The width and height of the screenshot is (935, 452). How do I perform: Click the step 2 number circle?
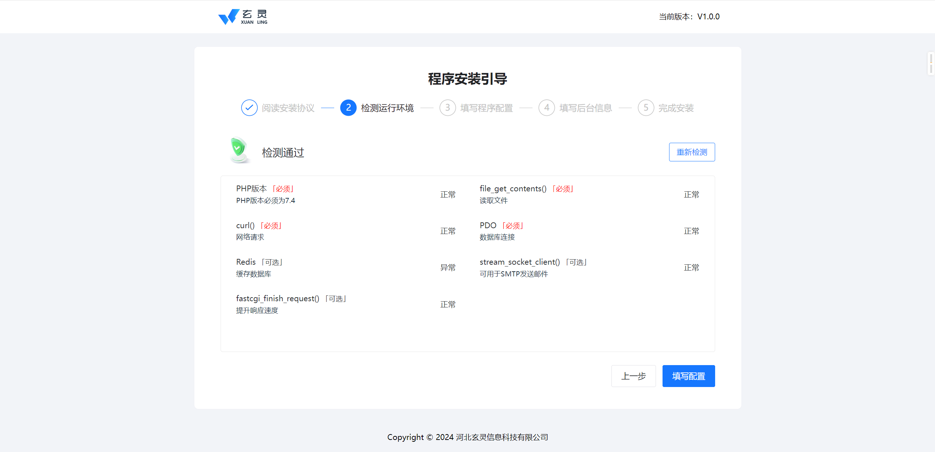click(x=348, y=108)
